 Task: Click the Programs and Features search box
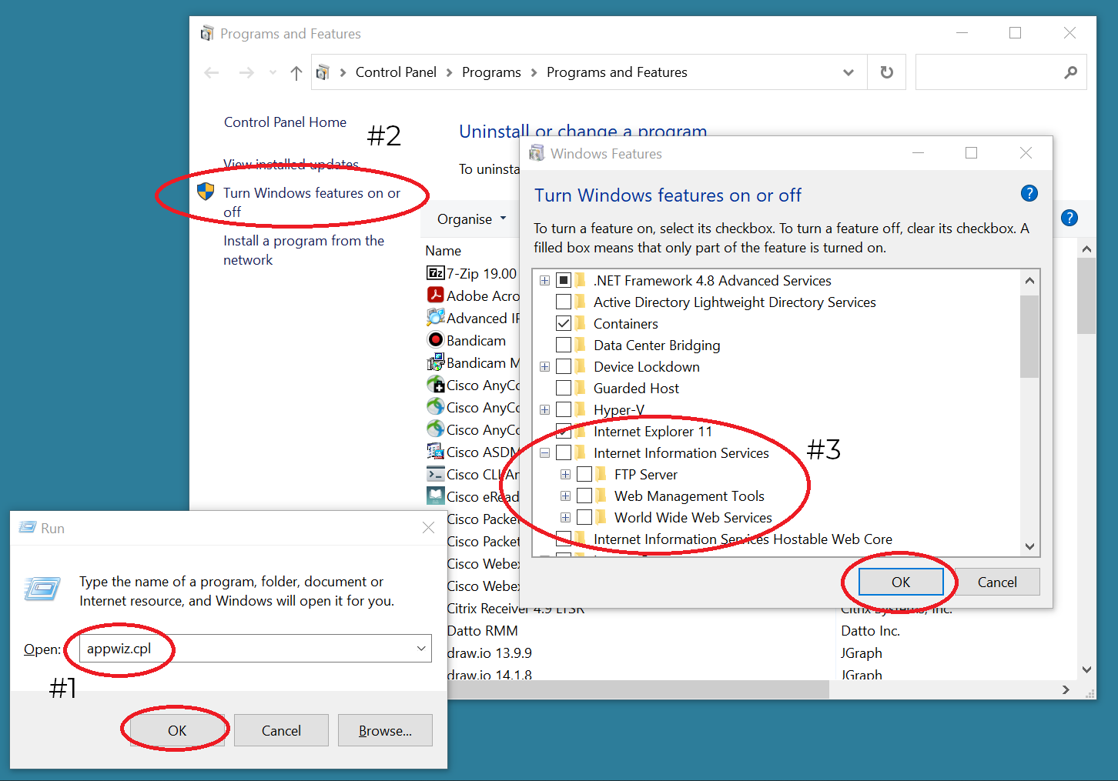click(x=1001, y=72)
